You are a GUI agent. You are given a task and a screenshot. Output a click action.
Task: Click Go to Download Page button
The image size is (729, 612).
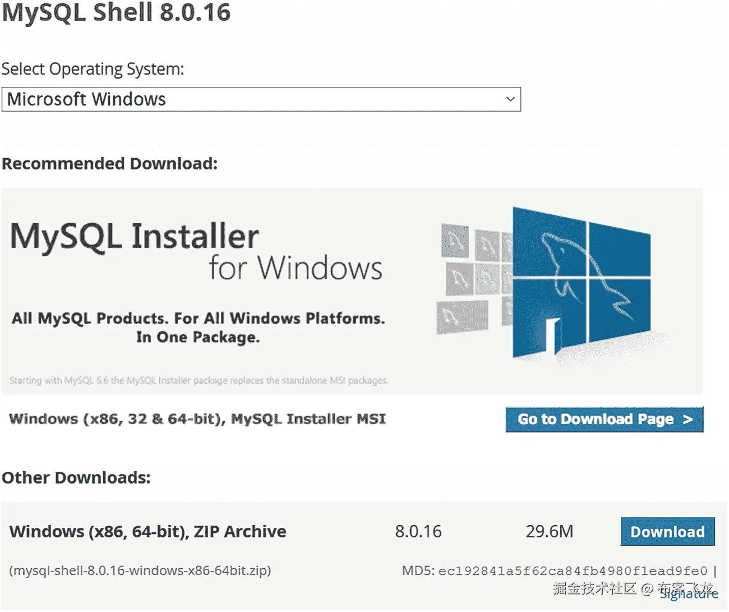(x=605, y=419)
